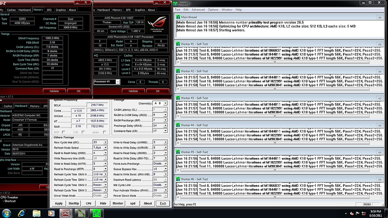Click the Worker #1 window icon
The width and height of the screenshot is (388, 218).
click(x=178, y=44)
